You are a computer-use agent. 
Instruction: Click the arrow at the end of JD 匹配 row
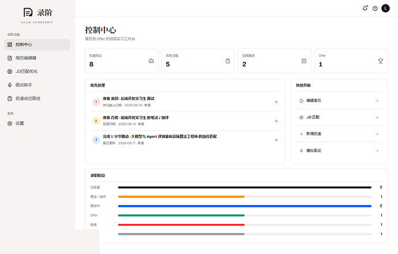(x=377, y=117)
